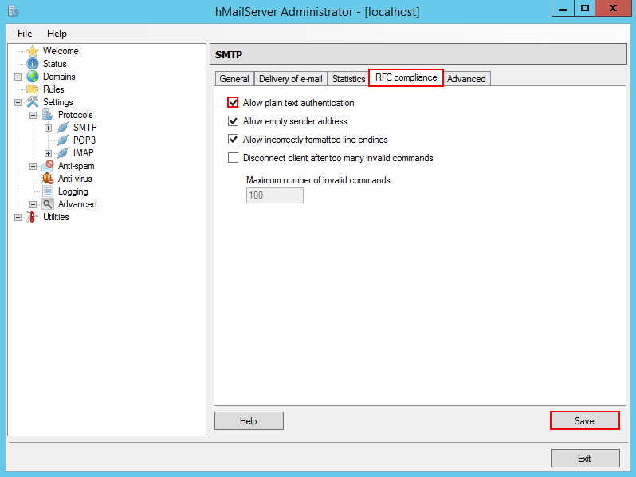636x477 pixels.
Task: Expand the Utilities tree node
Action: [x=18, y=218]
